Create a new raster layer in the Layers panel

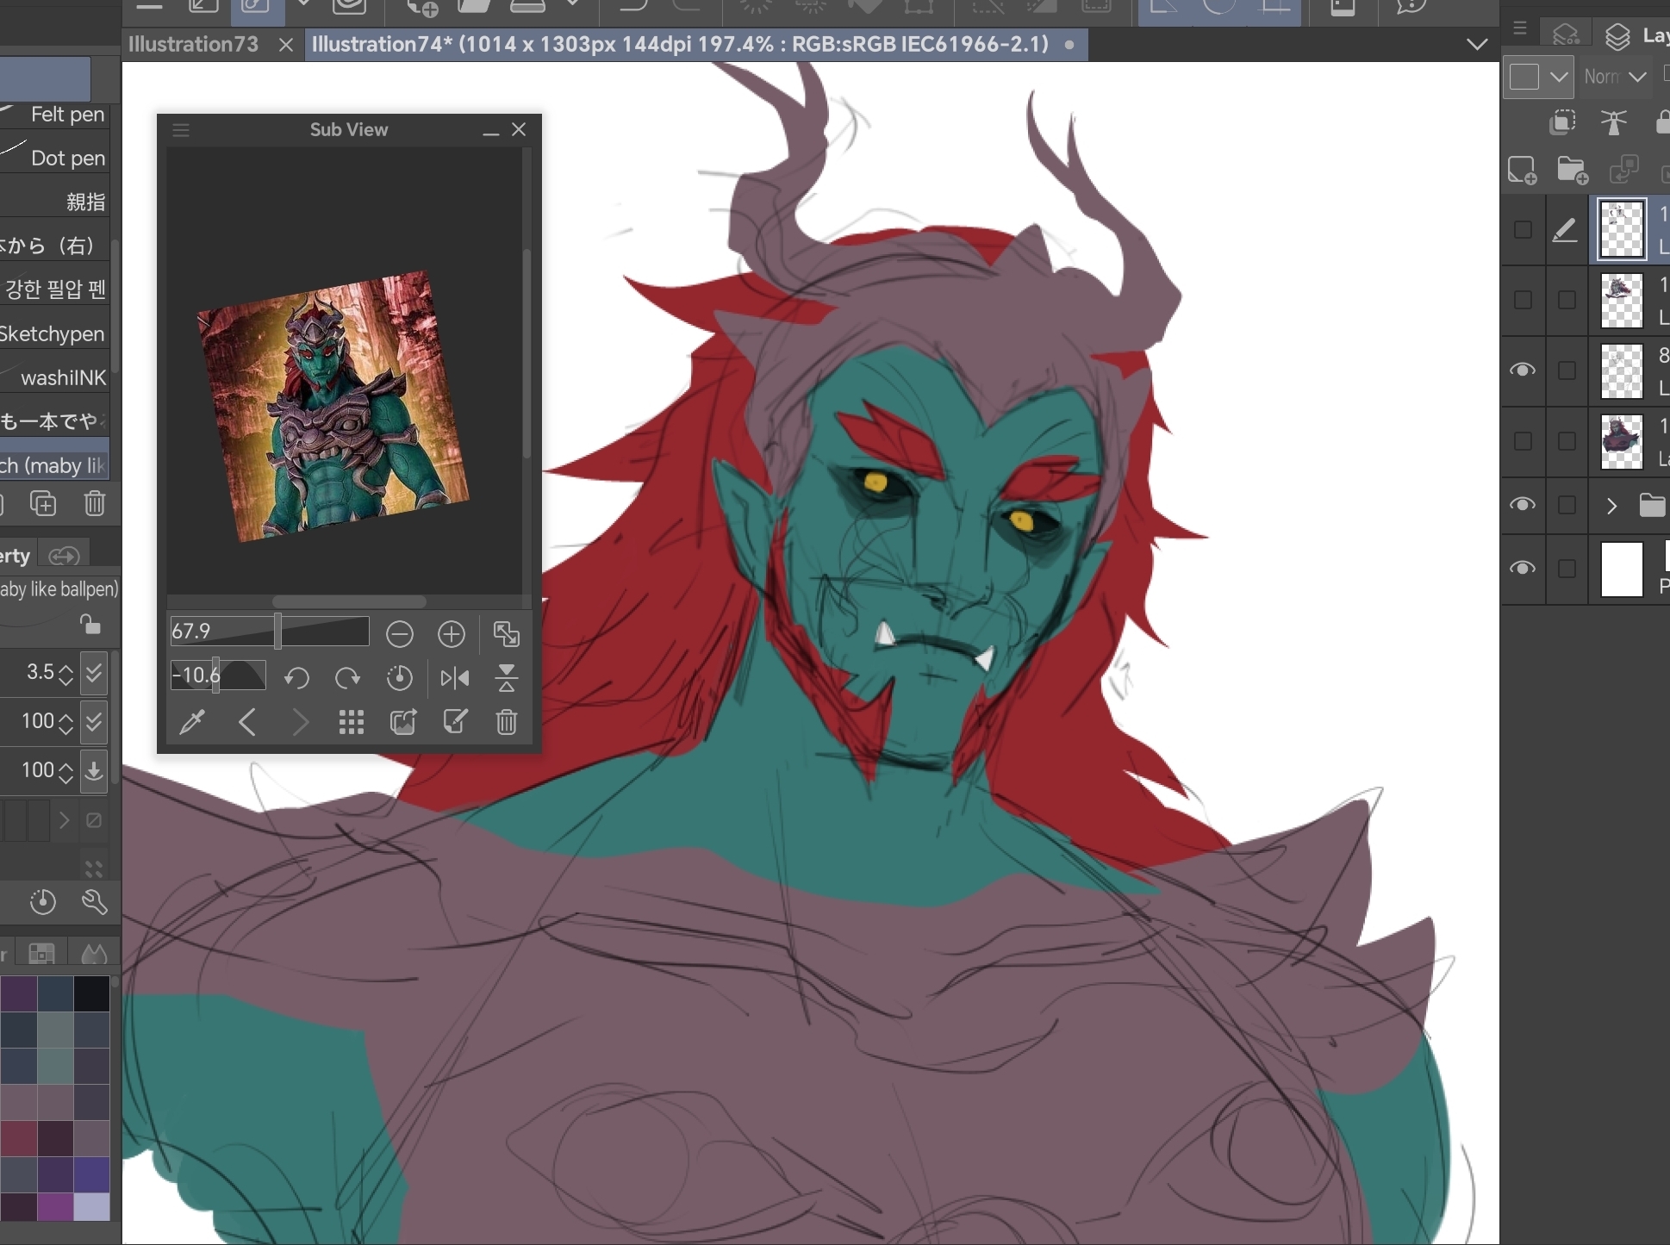coord(1522,171)
